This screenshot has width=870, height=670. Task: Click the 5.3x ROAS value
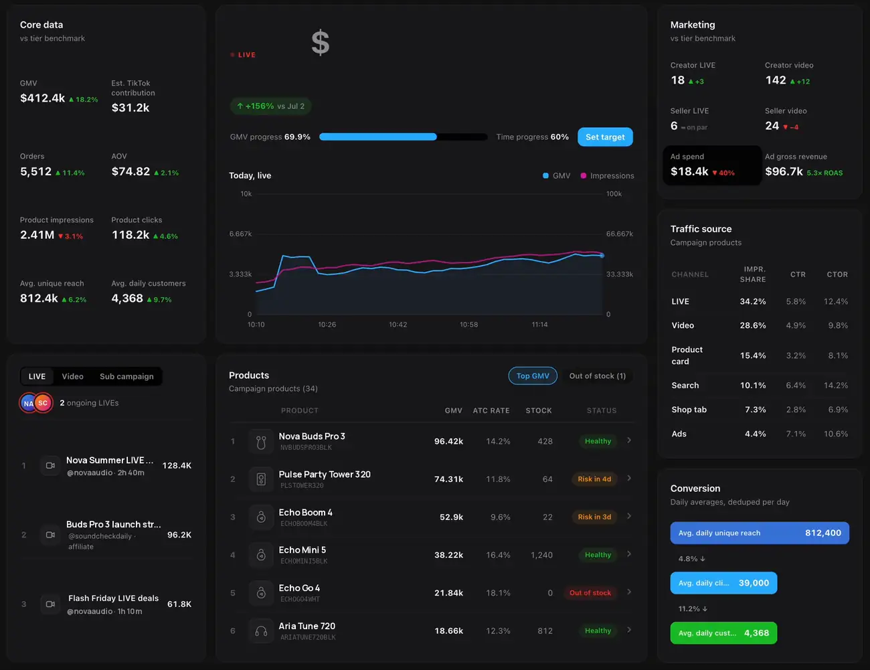[x=824, y=173]
